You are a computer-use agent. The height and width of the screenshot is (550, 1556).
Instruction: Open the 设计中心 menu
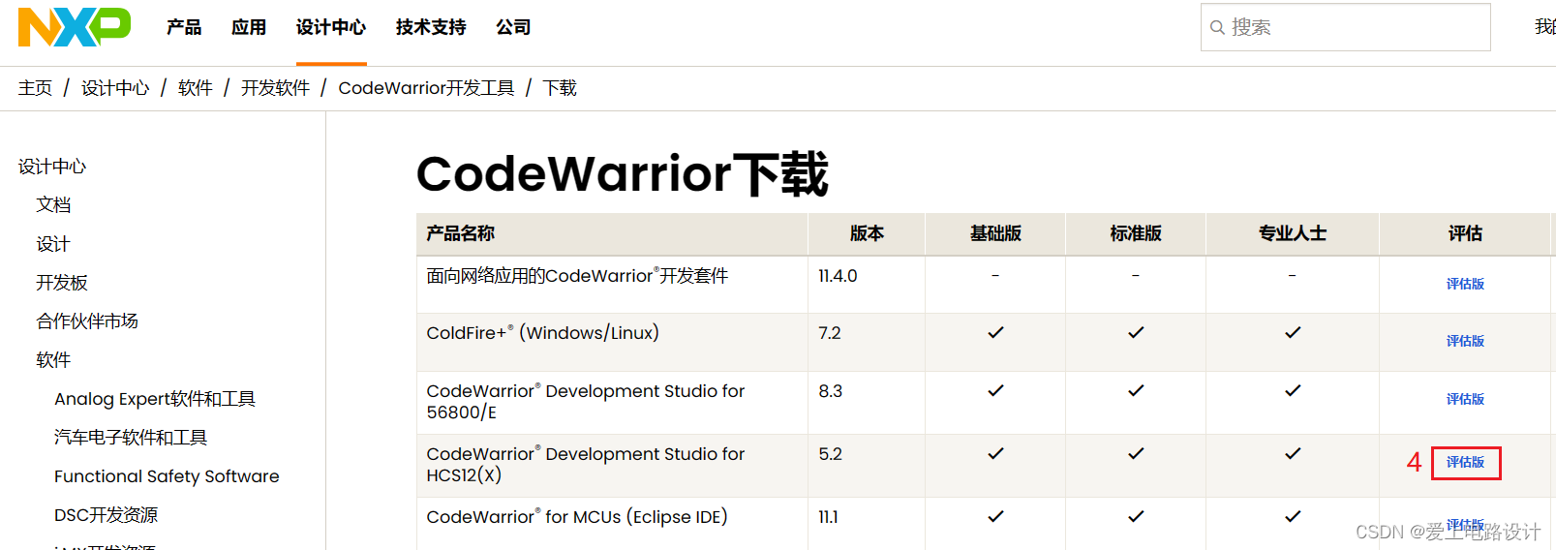point(331,27)
